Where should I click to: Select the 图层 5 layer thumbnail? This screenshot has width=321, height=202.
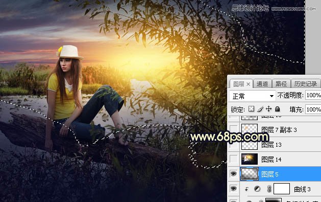pyautogui.click(x=250, y=174)
